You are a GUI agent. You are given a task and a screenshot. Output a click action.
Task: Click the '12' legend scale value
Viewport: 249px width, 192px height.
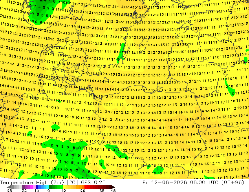64,190
